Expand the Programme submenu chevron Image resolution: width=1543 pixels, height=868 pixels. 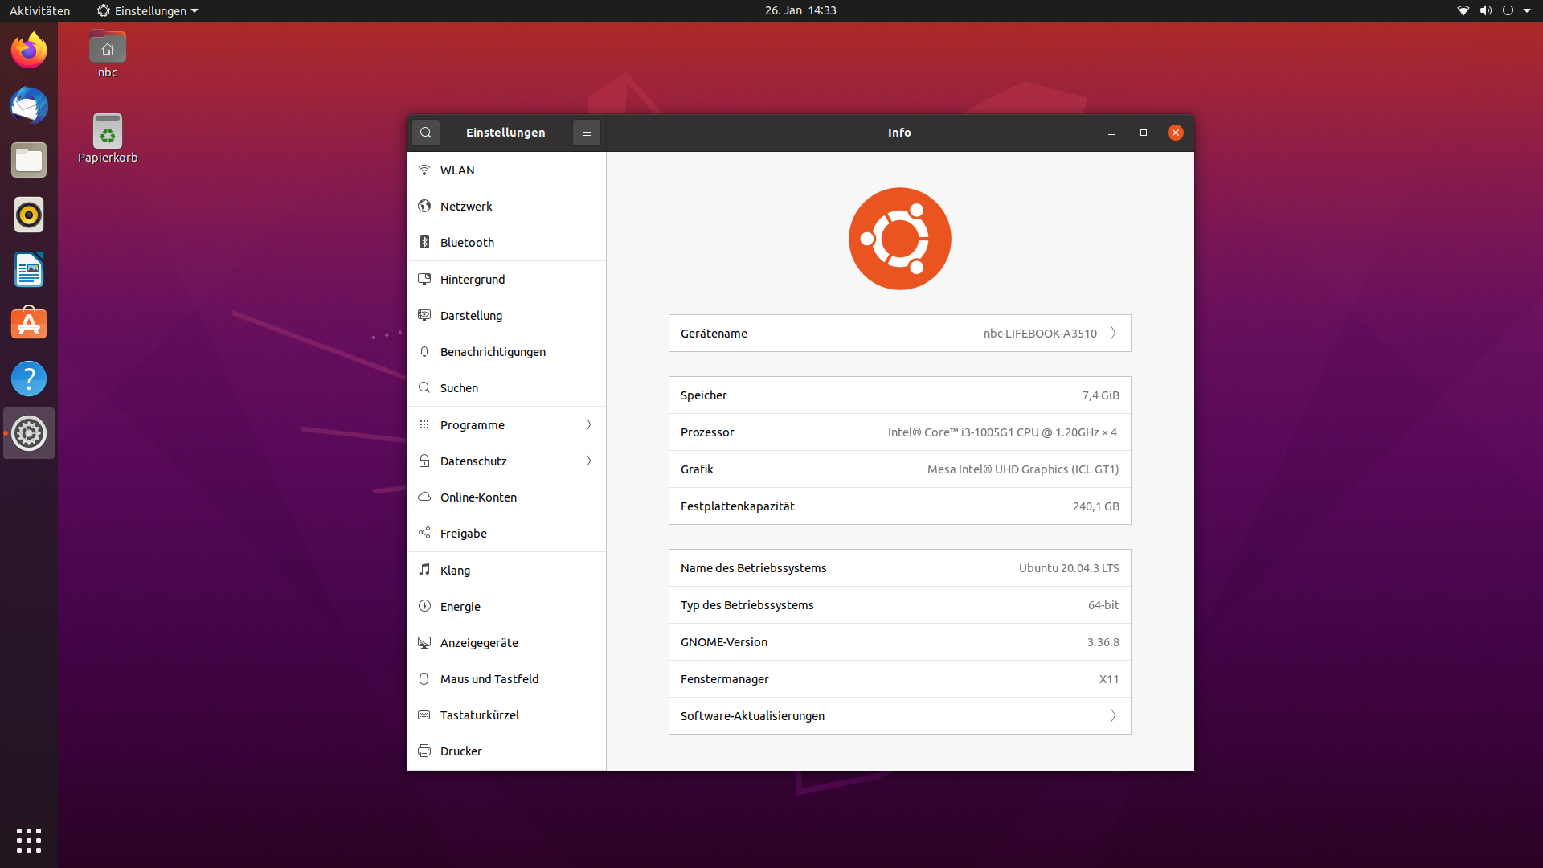tap(588, 425)
